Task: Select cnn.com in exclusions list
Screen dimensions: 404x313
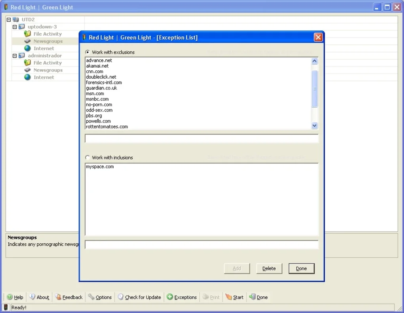Action: pos(94,72)
